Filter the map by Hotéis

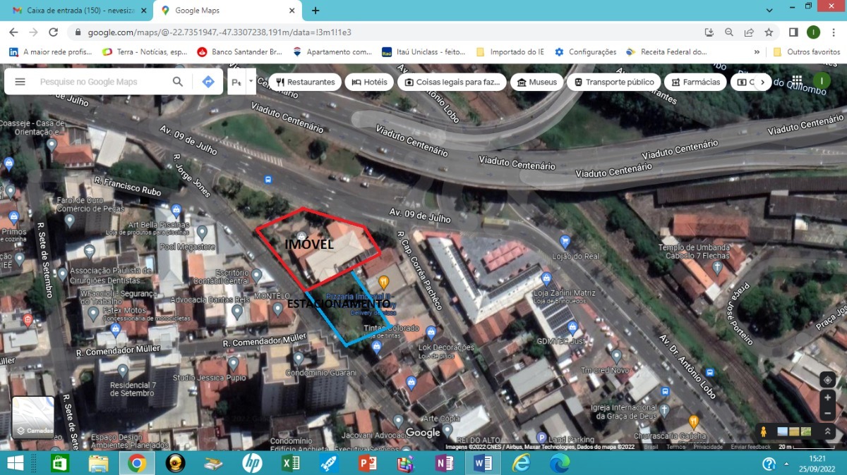pyautogui.click(x=368, y=82)
